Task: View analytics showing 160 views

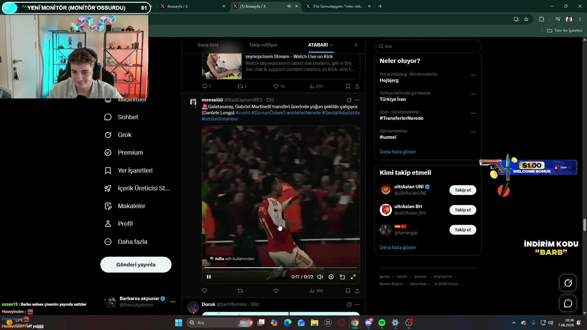Action: click(316, 291)
